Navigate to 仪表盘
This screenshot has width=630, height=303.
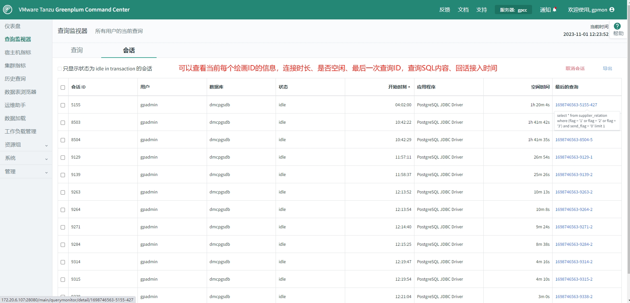(13, 26)
